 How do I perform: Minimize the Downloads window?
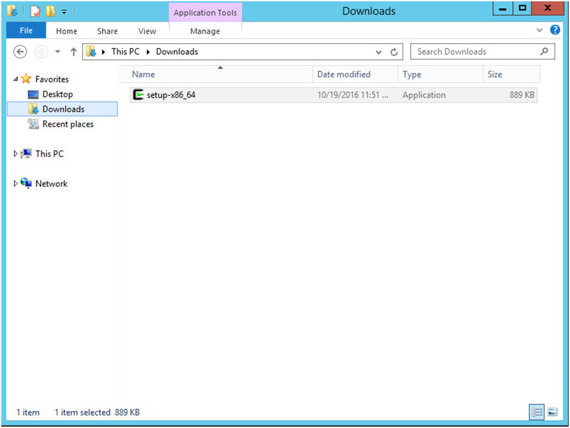(503, 8)
